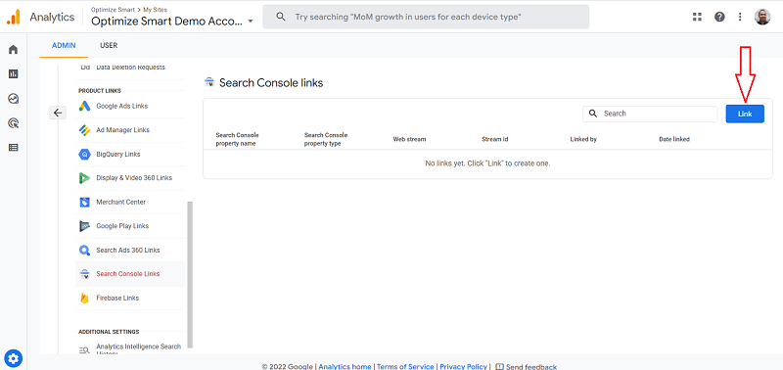Click the Web stream column header
Viewport: 783px width, 370px height.
pos(409,139)
